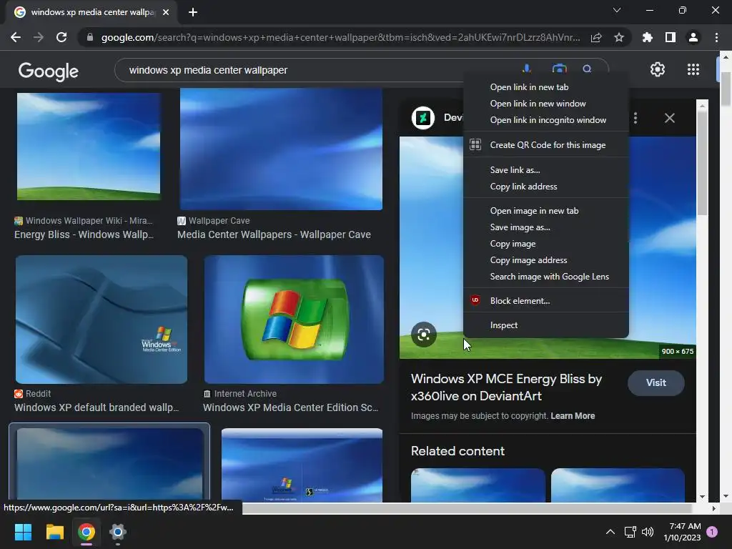Viewport: 732px width, 549px height.
Task: Reload the current page
Action: point(61,37)
